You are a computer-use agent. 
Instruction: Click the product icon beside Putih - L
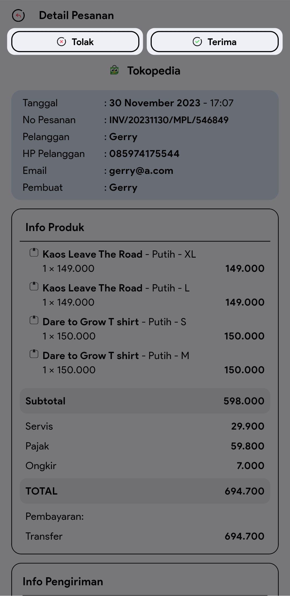[x=34, y=286]
